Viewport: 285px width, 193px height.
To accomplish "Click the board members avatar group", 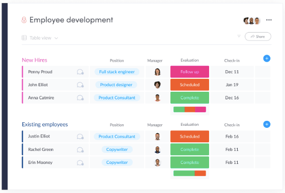I will [x=252, y=21].
